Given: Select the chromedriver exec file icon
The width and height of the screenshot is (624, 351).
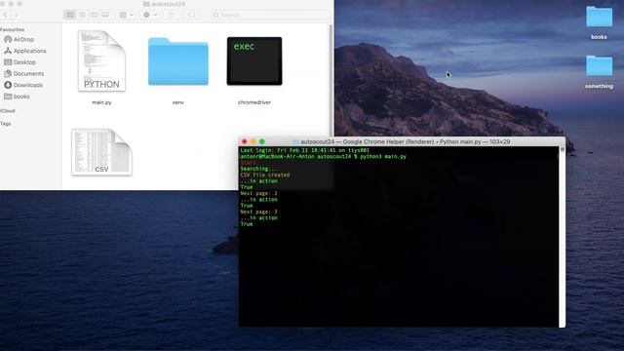Looking at the screenshot, I should point(254,60).
